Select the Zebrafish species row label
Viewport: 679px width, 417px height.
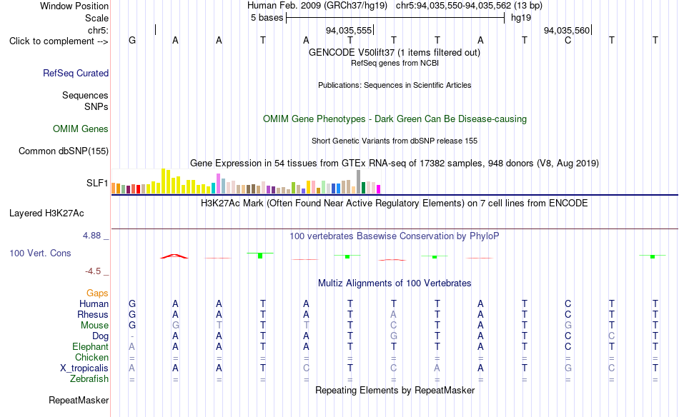[x=89, y=378]
